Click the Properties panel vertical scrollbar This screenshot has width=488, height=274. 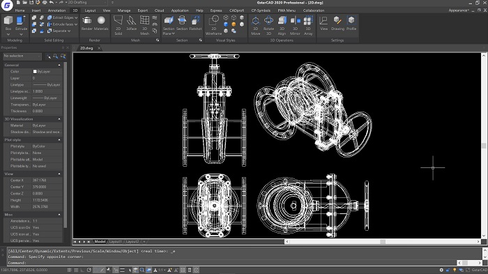click(x=65, y=145)
